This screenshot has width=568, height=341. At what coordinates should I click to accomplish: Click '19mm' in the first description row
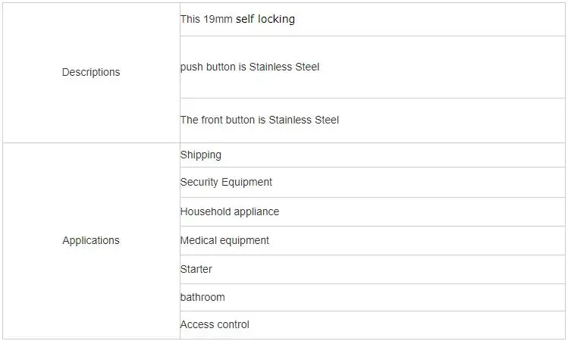click(x=218, y=19)
